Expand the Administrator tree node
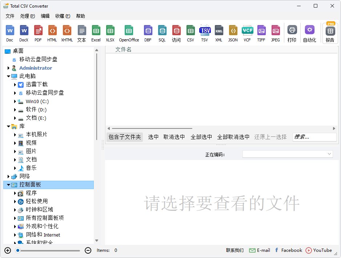341x258 pixels. point(8,68)
